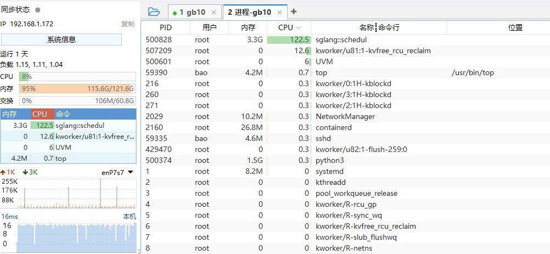Select the top process owned by bao
The image size is (550, 254).
(x=345, y=73)
